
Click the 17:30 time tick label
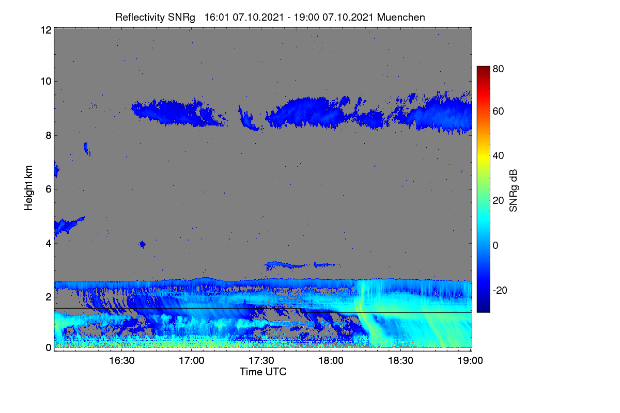click(x=261, y=360)
